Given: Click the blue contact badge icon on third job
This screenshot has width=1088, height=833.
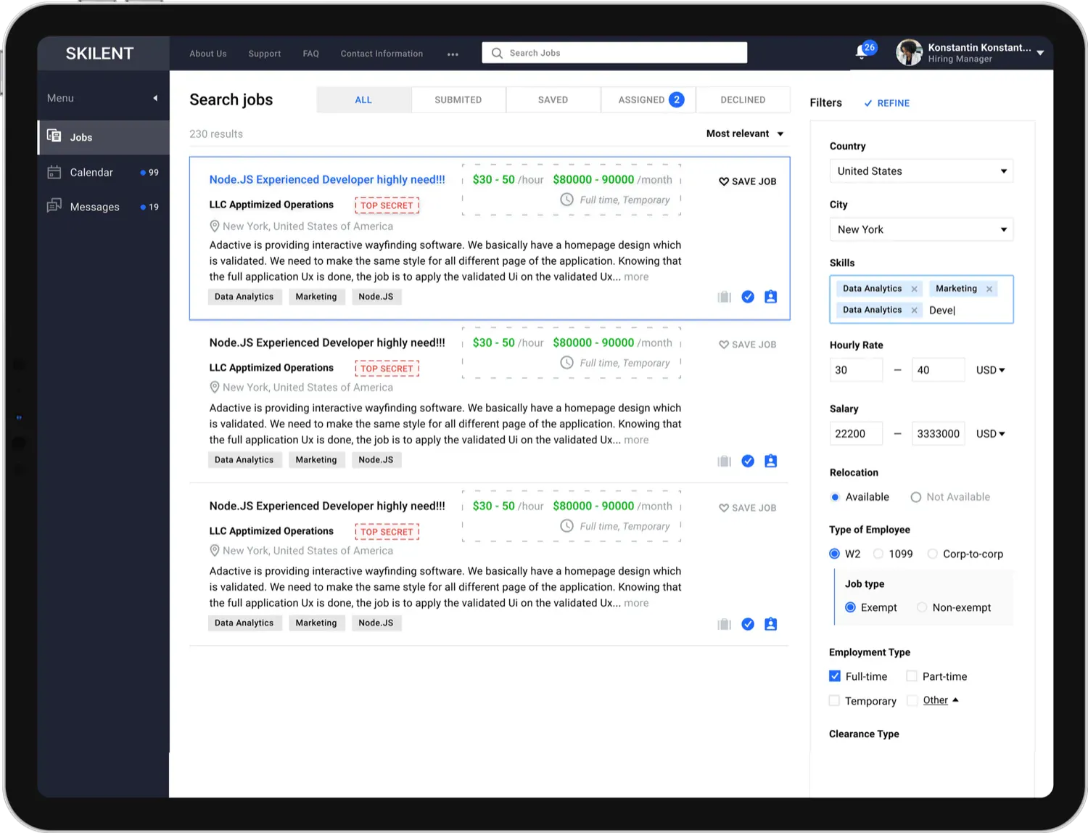Looking at the screenshot, I should 770,624.
